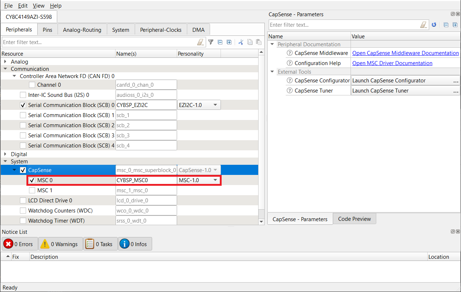Uncheck the MSC 0 checkbox
This screenshot has height=292, width=461.
(32, 180)
